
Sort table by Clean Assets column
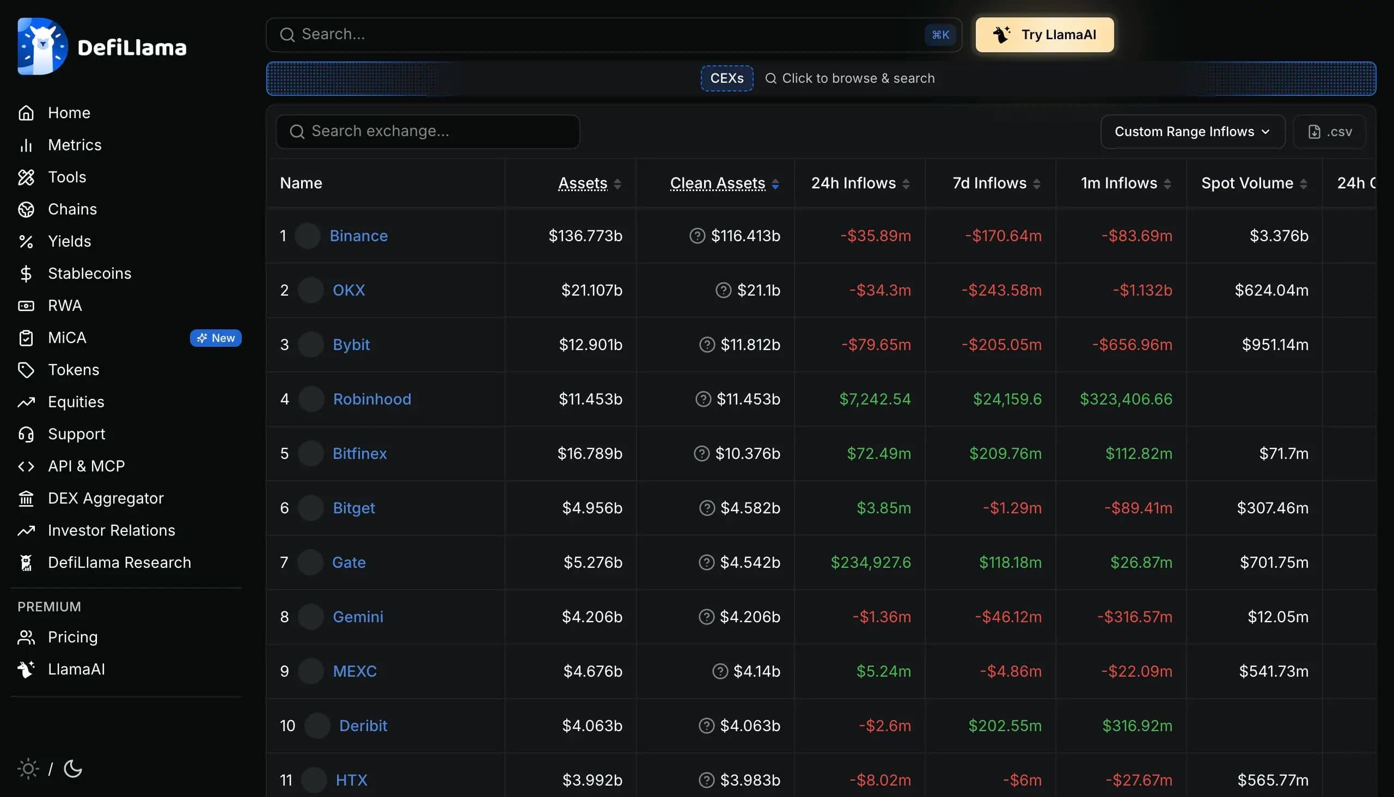tap(724, 183)
